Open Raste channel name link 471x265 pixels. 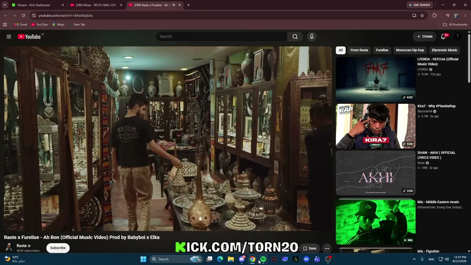click(x=22, y=246)
